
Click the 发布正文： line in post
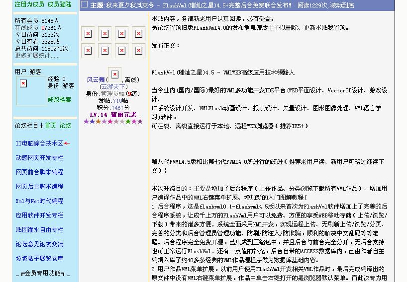166,46
